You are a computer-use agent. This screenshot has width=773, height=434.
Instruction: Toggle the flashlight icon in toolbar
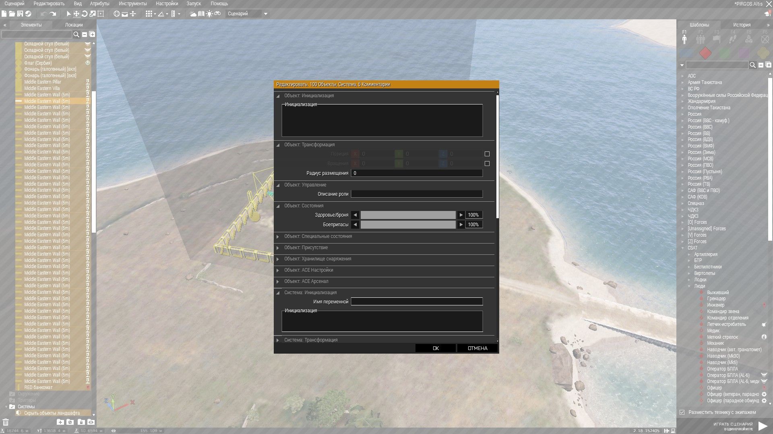(209, 14)
